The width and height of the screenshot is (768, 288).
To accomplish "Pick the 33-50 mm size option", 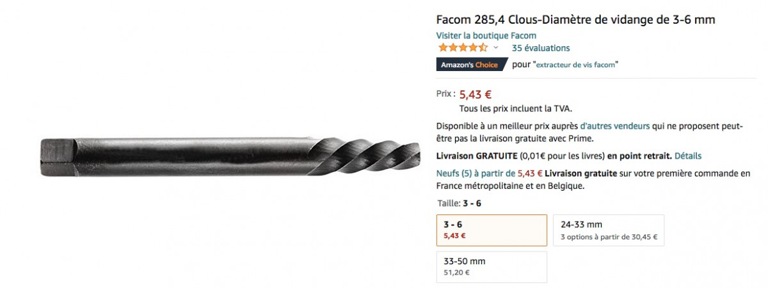I will click(x=491, y=266).
